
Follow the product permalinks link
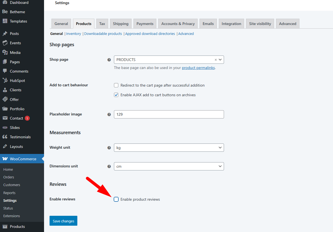point(198,68)
